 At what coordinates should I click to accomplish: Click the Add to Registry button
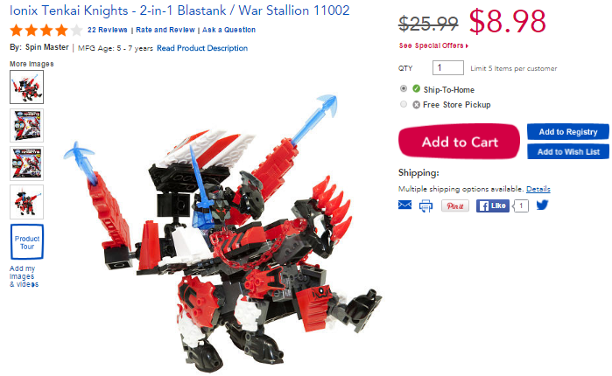[568, 132]
